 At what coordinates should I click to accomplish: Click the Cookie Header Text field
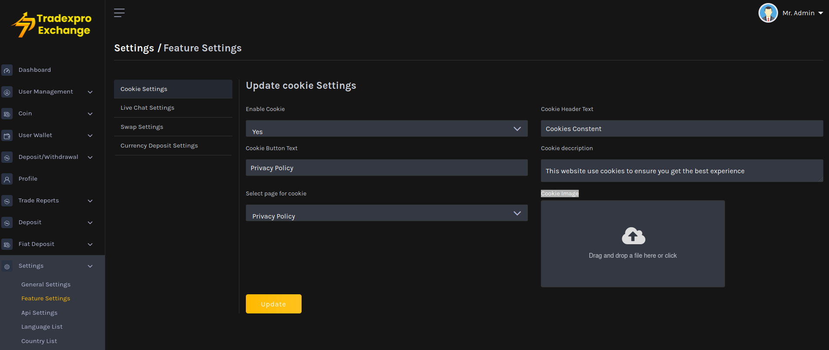pos(681,129)
